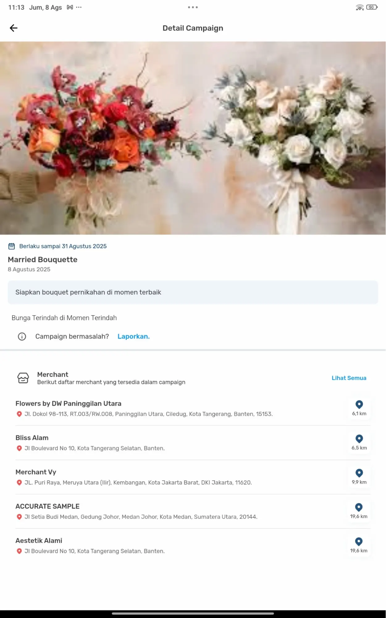The width and height of the screenshot is (386, 618).
Task: Tap the three-dot handle at top center
Action: click(x=193, y=7)
